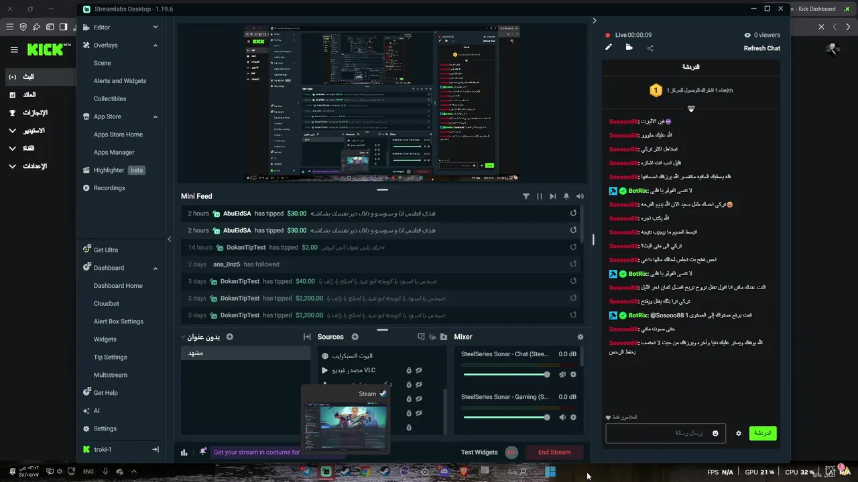This screenshot has width=858, height=482.
Task: Mute SteelSeries Sonar Gaming source
Action: [x=562, y=418]
